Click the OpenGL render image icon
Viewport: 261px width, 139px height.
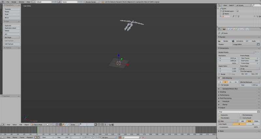[110, 125]
